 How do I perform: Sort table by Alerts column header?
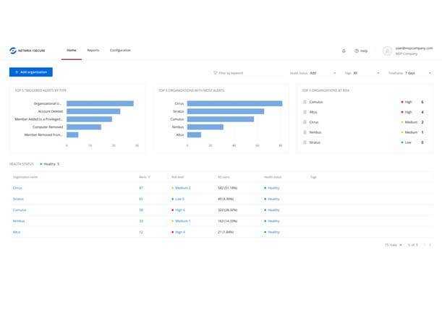coord(143,176)
